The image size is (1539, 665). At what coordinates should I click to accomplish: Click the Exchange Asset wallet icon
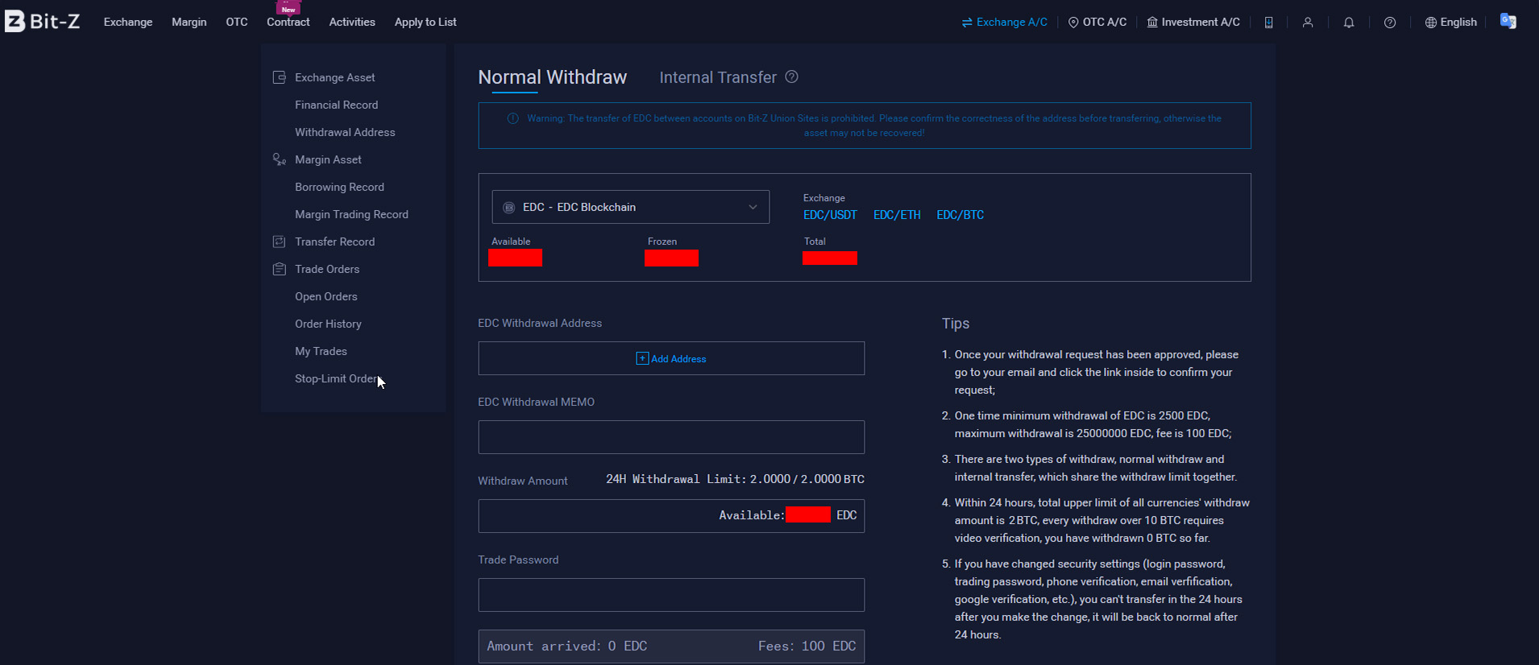[280, 77]
